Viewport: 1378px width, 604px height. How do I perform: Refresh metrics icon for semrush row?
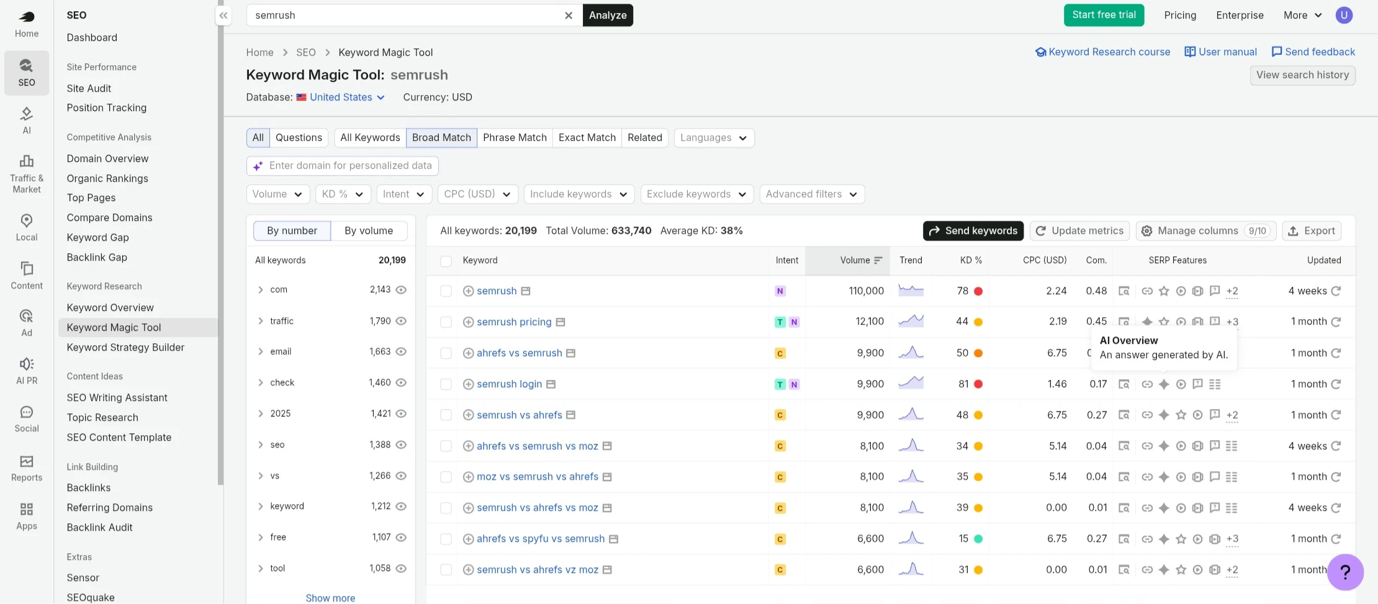pos(1336,291)
